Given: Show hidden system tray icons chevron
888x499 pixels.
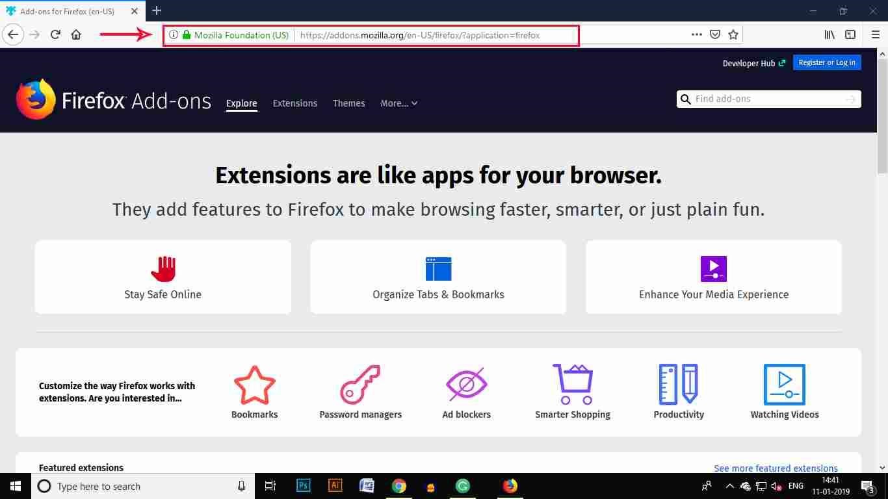Looking at the screenshot, I should 729,486.
